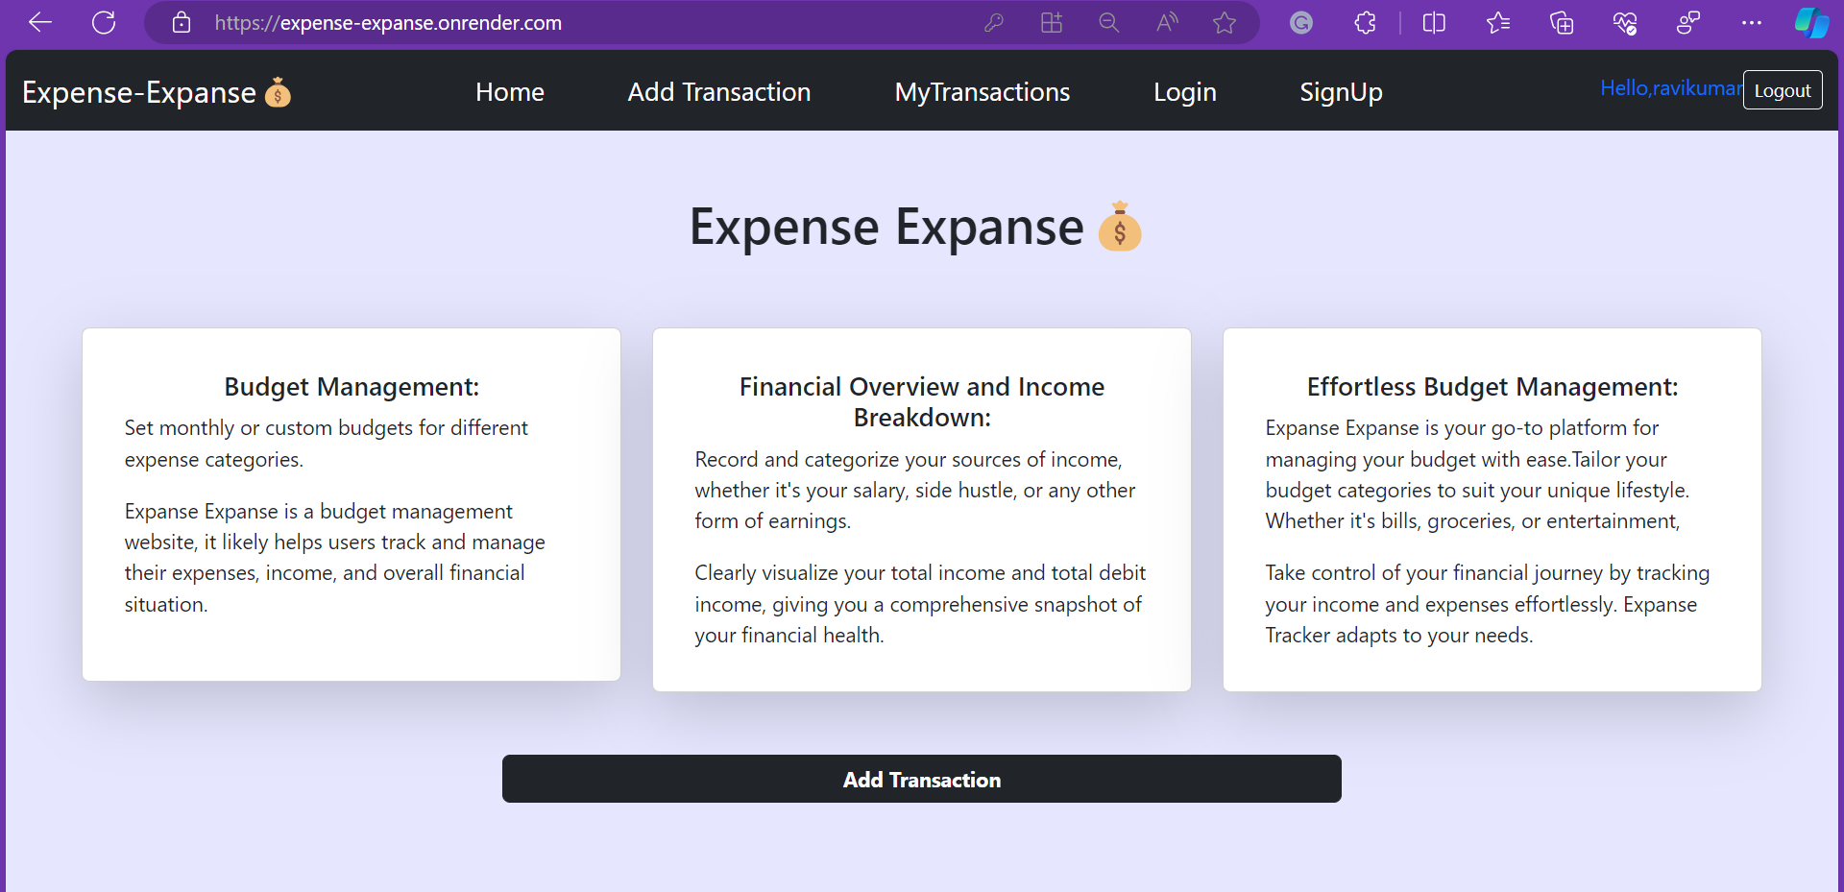Open browser collections icon
The image size is (1844, 892).
[1562, 22]
